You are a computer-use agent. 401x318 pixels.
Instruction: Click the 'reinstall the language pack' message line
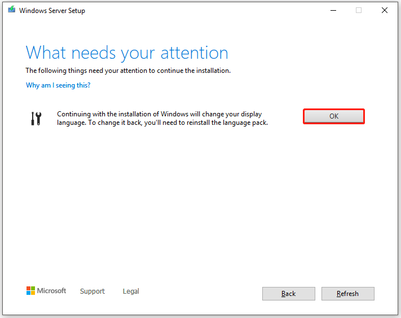coord(162,123)
